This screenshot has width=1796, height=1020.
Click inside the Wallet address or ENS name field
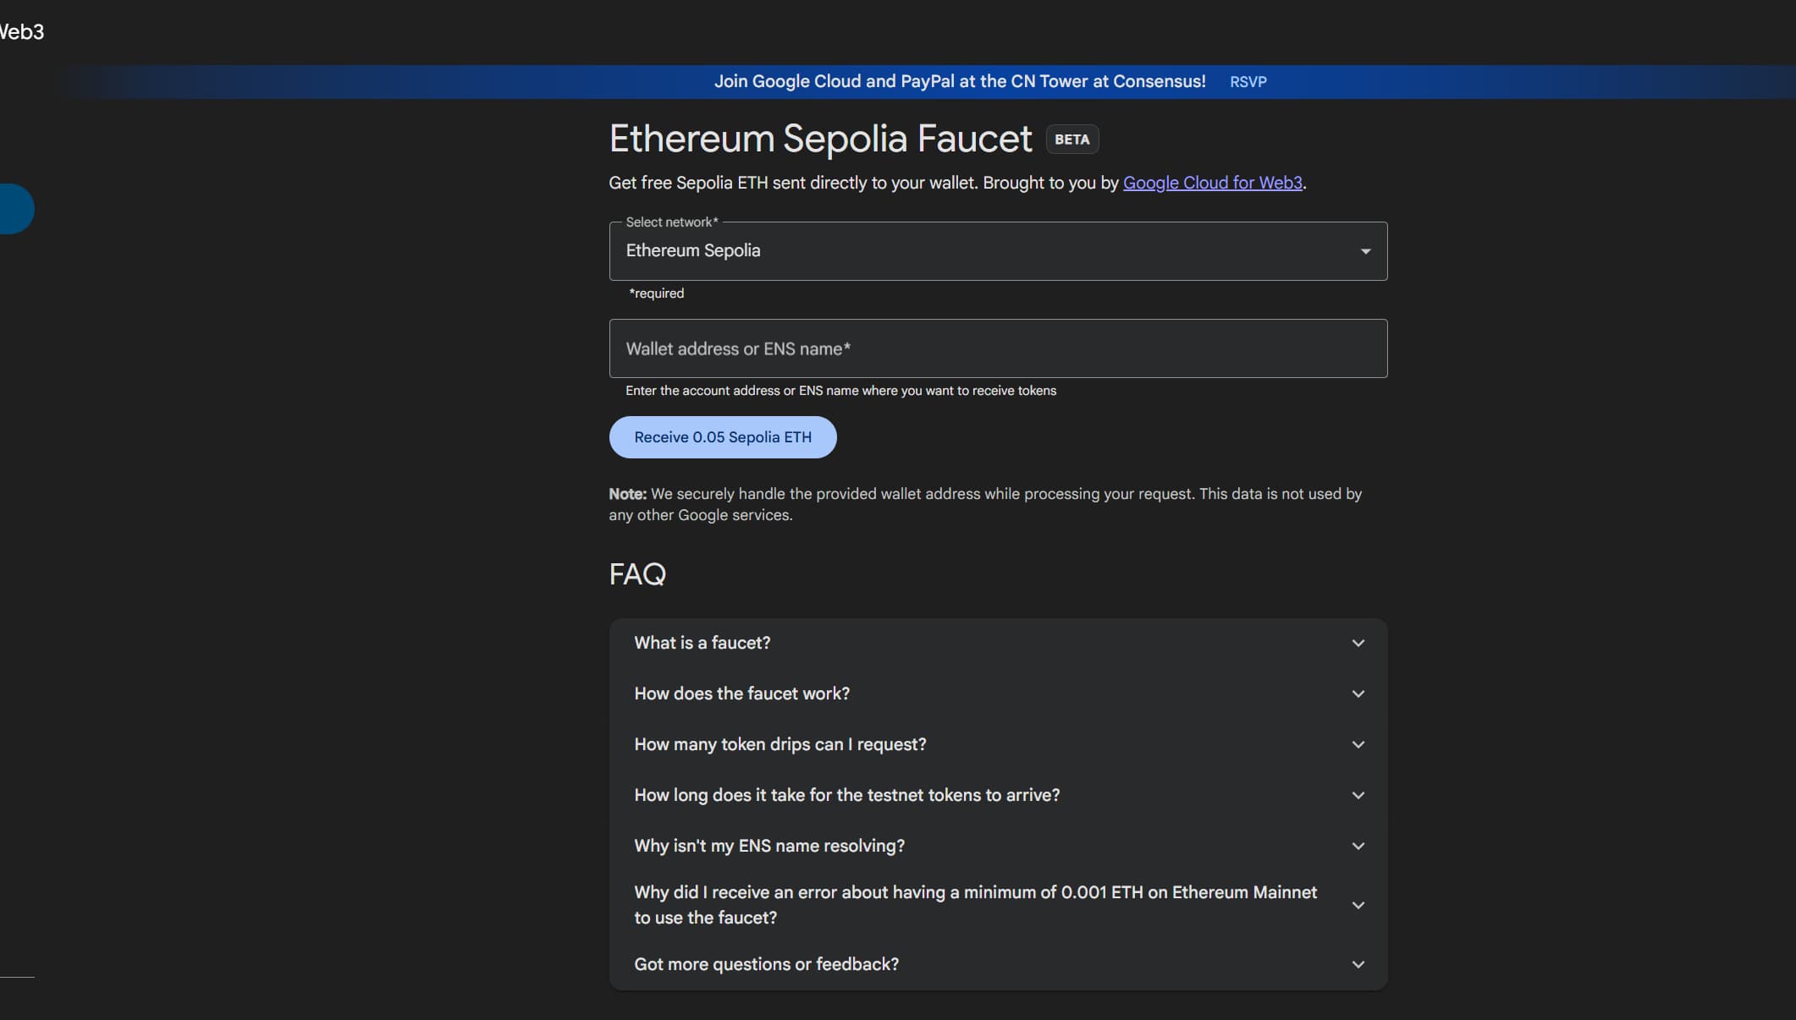pyautogui.click(x=997, y=348)
